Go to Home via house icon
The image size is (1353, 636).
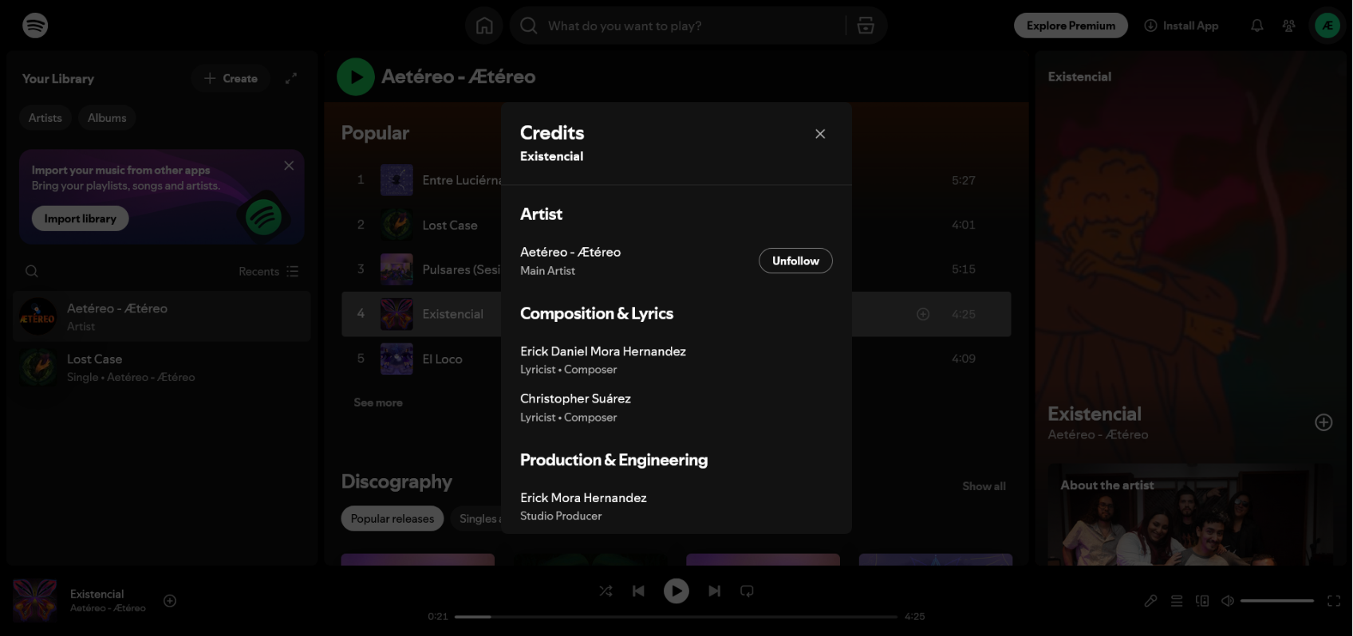(484, 26)
